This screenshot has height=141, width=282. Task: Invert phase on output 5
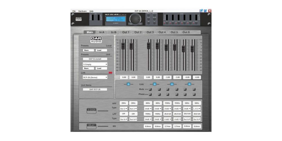tap(185, 94)
